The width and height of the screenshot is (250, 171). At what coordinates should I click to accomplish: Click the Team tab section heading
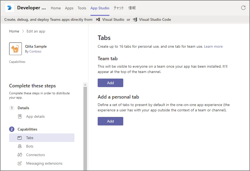point(108,58)
